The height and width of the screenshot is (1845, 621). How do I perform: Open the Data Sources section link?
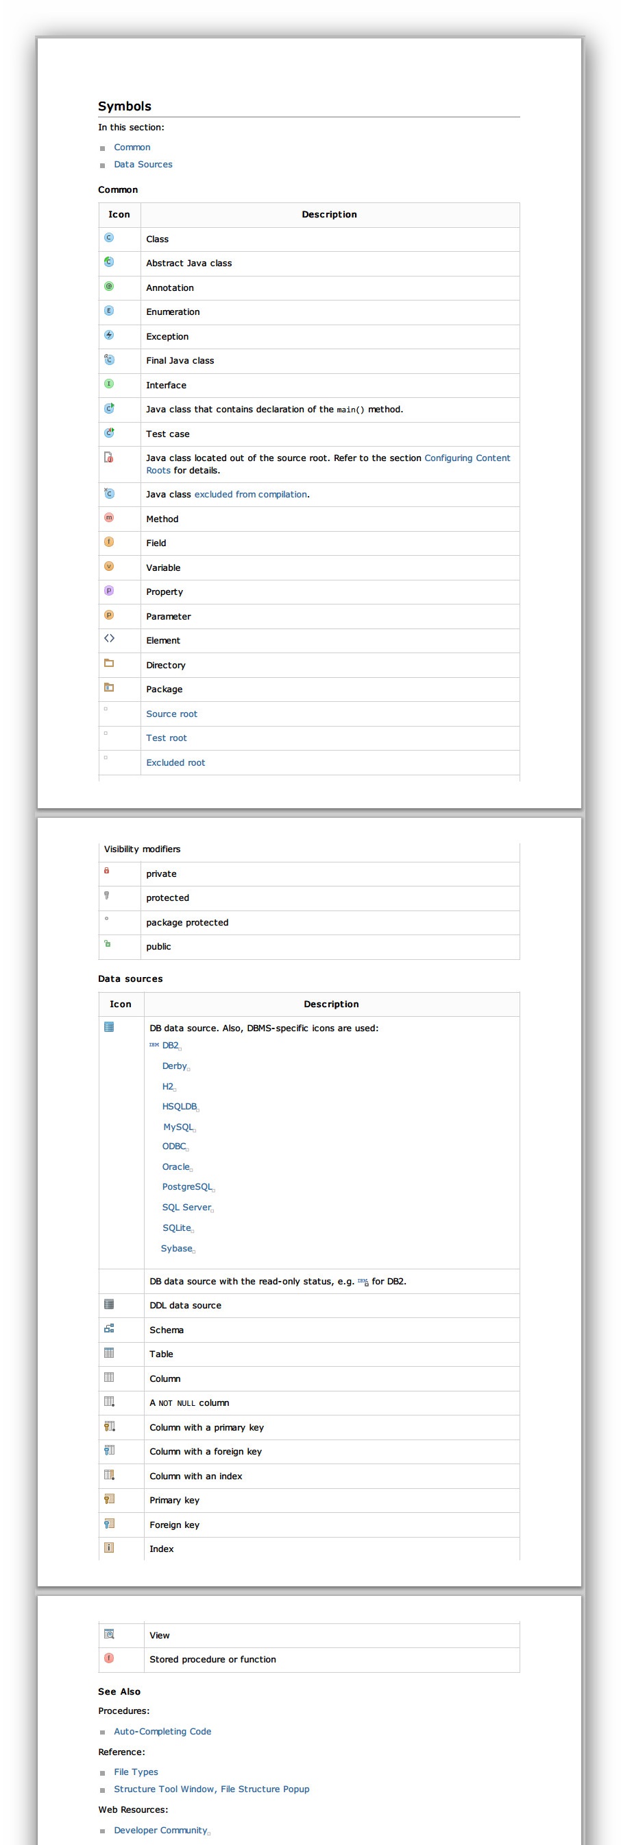pyautogui.click(x=143, y=165)
